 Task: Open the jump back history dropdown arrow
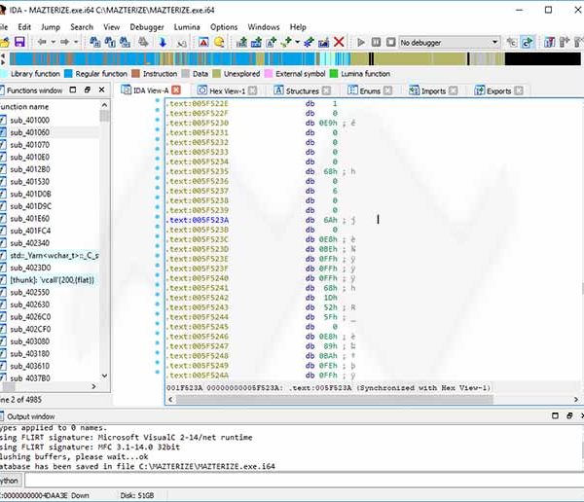(53, 42)
